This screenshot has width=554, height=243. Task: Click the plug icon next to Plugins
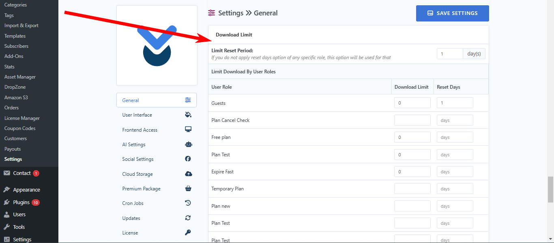7,202
